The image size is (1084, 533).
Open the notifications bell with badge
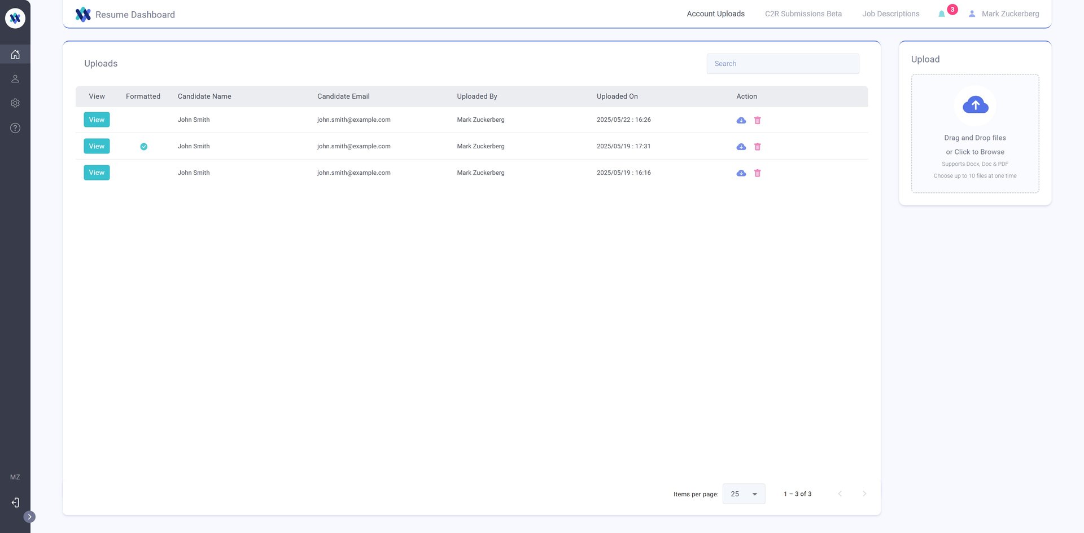click(x=942, y=14)
